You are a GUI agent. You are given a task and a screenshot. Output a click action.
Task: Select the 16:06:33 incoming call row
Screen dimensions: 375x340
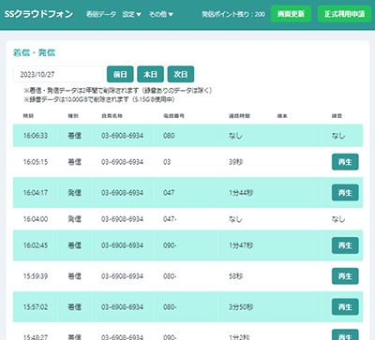(x=187, y=136)
